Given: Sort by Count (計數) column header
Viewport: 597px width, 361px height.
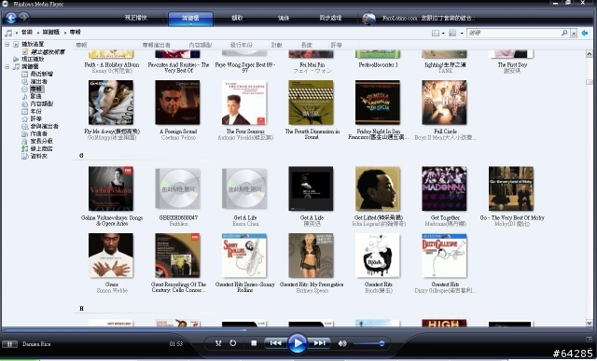Looking at the screenshot, I should 277,46.
